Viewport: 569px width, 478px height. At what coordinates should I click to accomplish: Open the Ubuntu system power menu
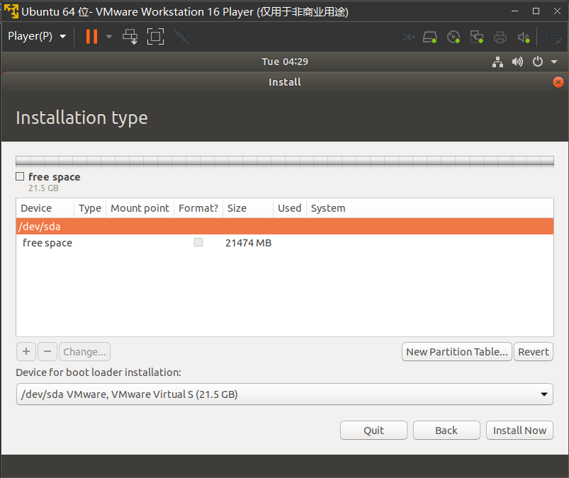point(543,62)
